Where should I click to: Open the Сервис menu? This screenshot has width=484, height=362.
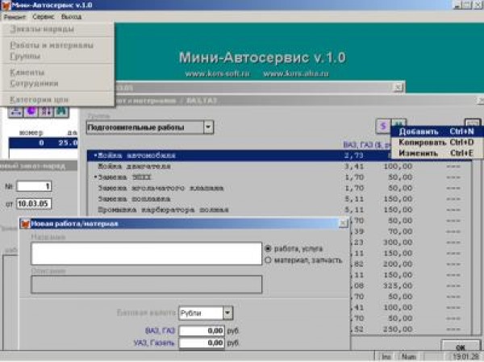[x=44, y=16]
